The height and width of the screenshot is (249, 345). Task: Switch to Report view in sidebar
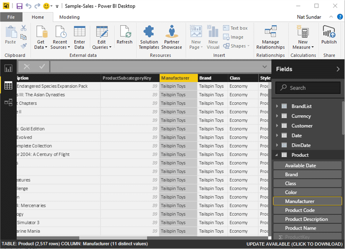tap(8, 69)
